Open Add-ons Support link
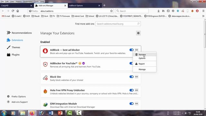Viewport: 206px width, 116px height. pos(17,102)
